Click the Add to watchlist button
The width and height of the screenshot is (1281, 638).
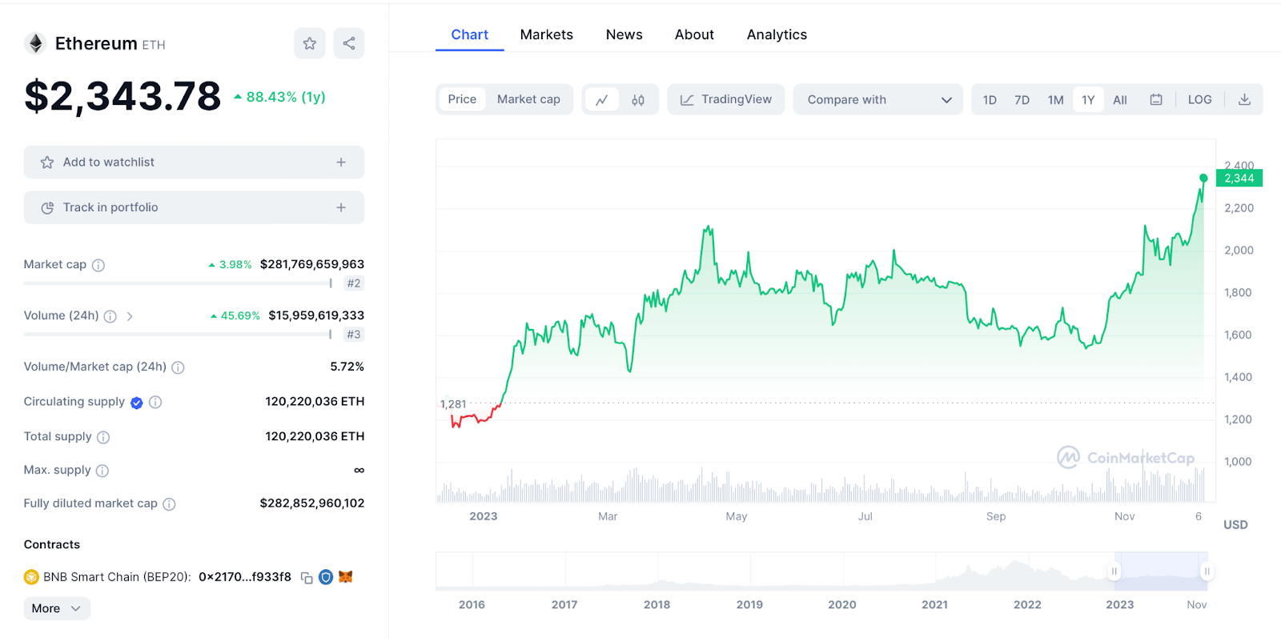(194, 163)
